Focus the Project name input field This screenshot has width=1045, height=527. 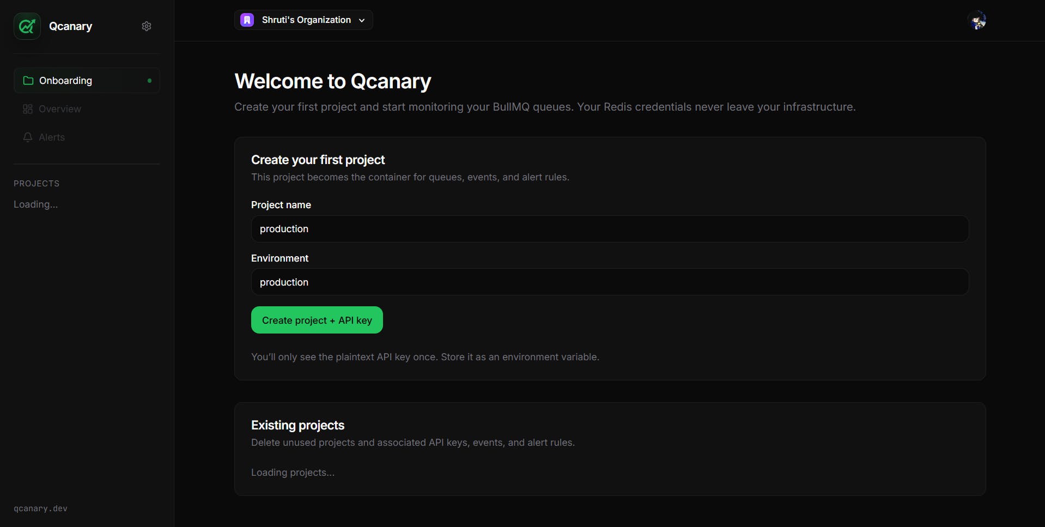point(610,229)
